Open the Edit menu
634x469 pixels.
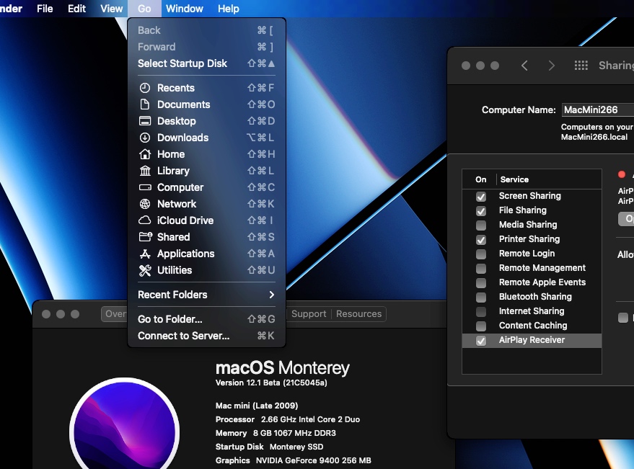(76, 9)
